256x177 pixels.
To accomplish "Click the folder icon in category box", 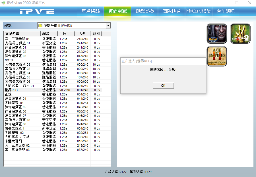I will [x=40, y=26].
